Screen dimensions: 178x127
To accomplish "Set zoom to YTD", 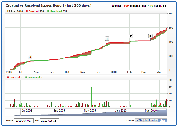I will coord(139,120).
